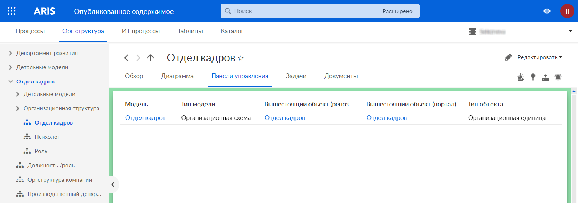The height and width of the screenshot is (203, 578).
Task: Click the scrollbar up arrow
Action: (x=574, y=91)
